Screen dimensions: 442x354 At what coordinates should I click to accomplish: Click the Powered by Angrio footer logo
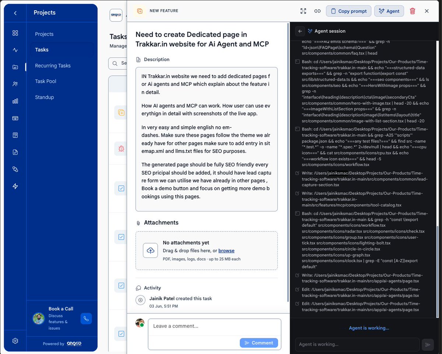74,344
